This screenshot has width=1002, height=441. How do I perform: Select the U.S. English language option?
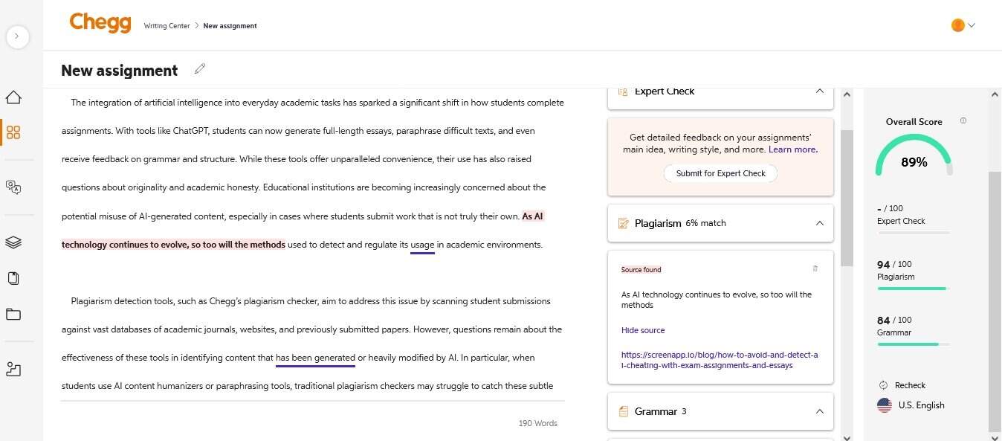921,405
